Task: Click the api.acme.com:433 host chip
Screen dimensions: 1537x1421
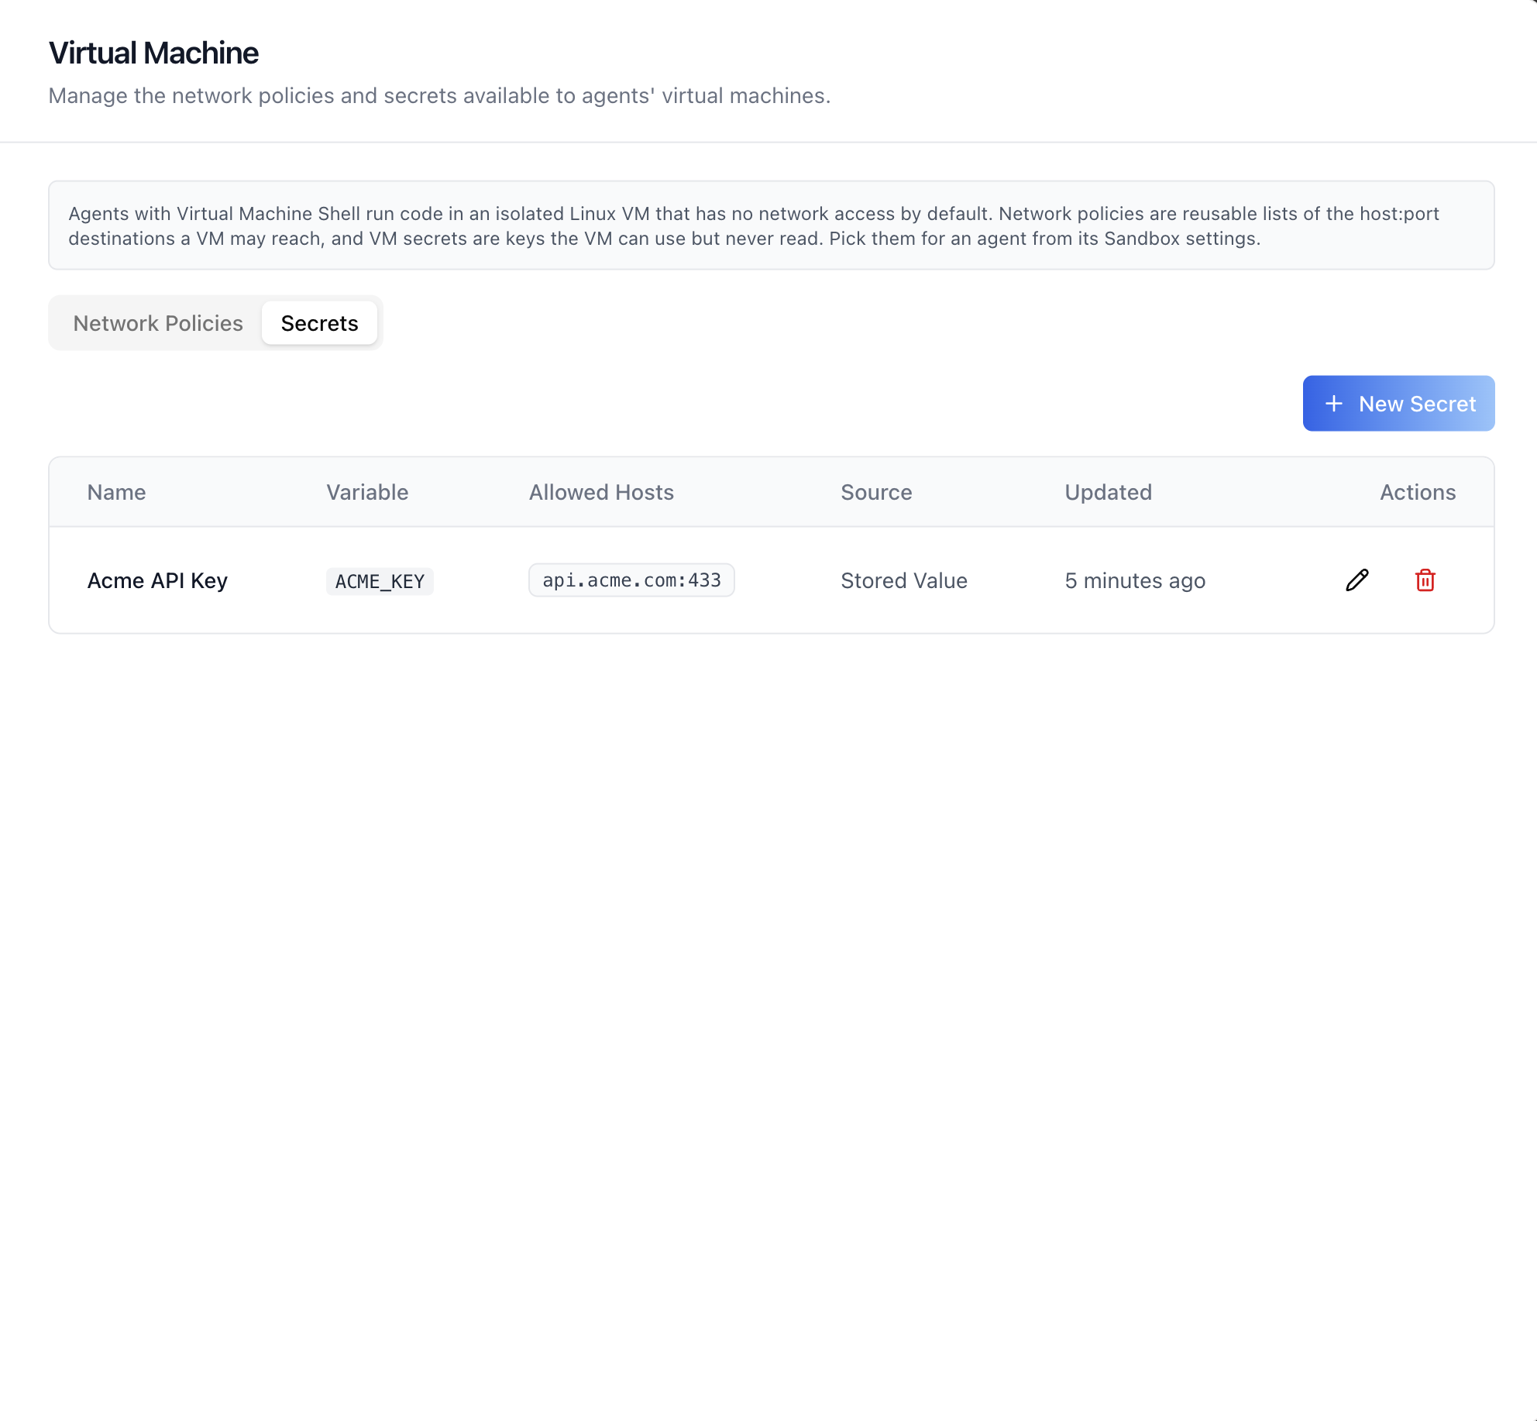Action: pos(631,580)
